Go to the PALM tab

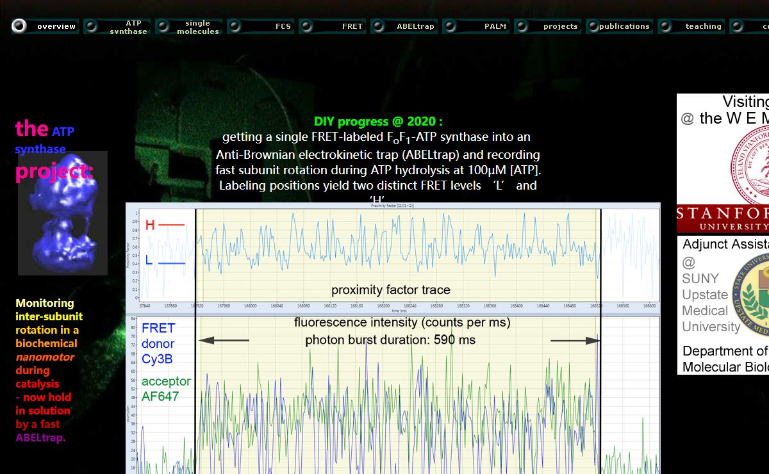coord(476,26)
